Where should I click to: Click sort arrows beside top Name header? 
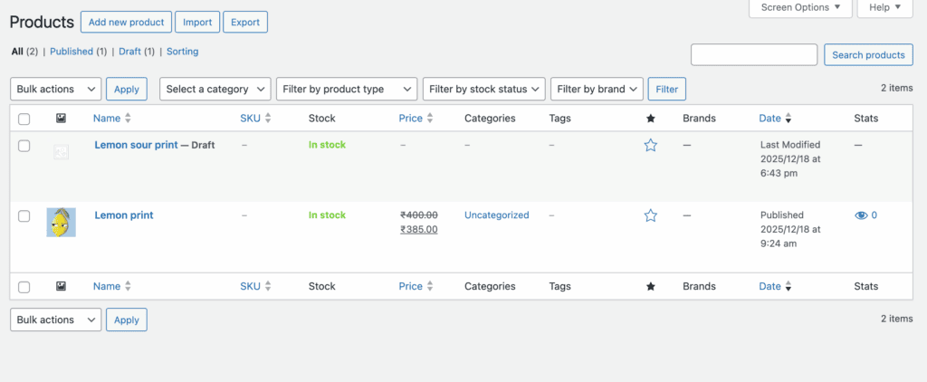pos(128,119)
